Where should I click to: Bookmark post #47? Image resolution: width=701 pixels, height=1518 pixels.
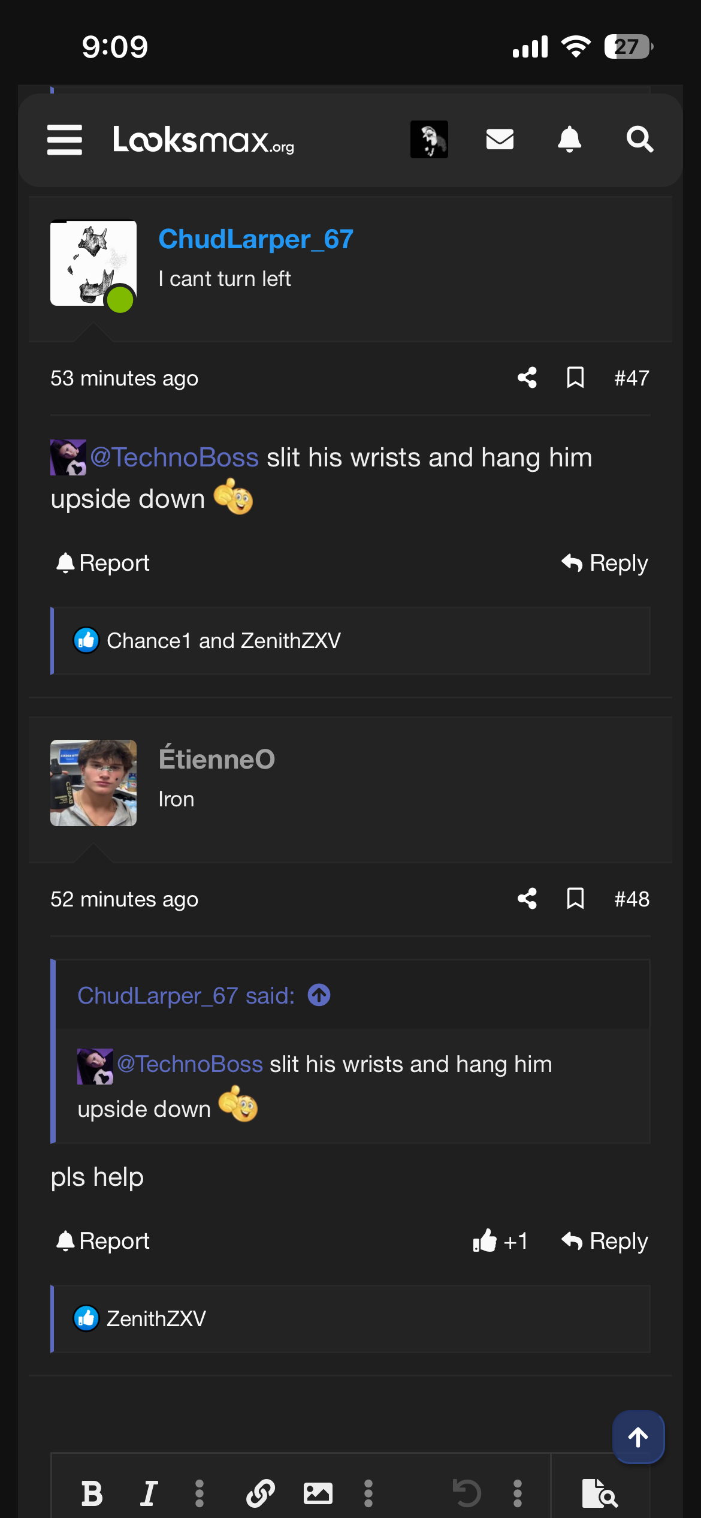click(575, 378)
